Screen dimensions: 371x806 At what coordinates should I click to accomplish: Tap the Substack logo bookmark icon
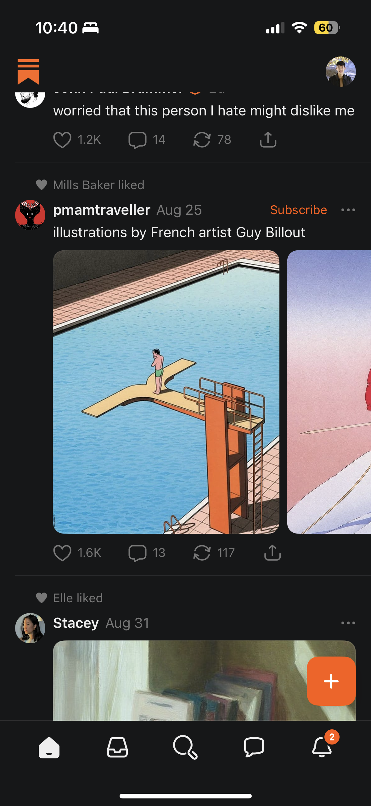coord(28,72)
